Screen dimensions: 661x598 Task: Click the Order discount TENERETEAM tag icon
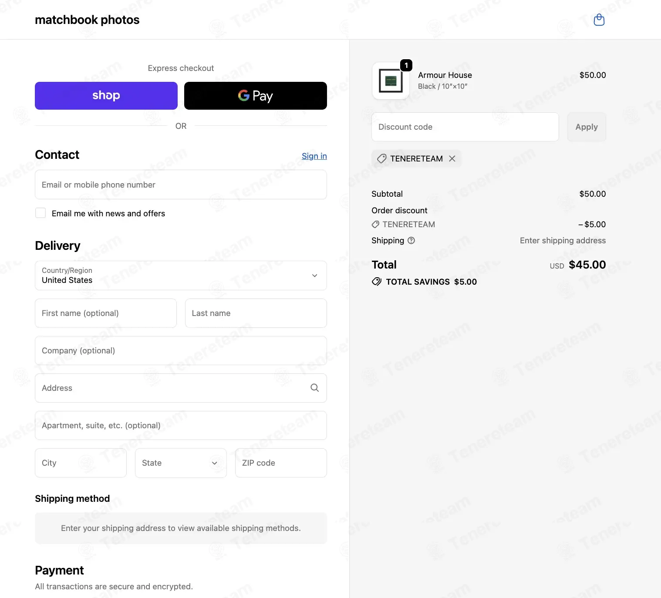[375, 224]
